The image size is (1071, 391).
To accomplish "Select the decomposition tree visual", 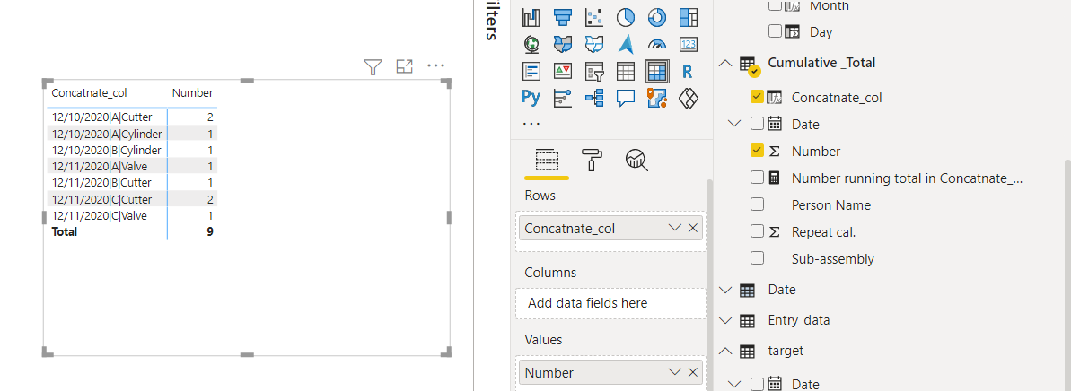I will (593, 98).
